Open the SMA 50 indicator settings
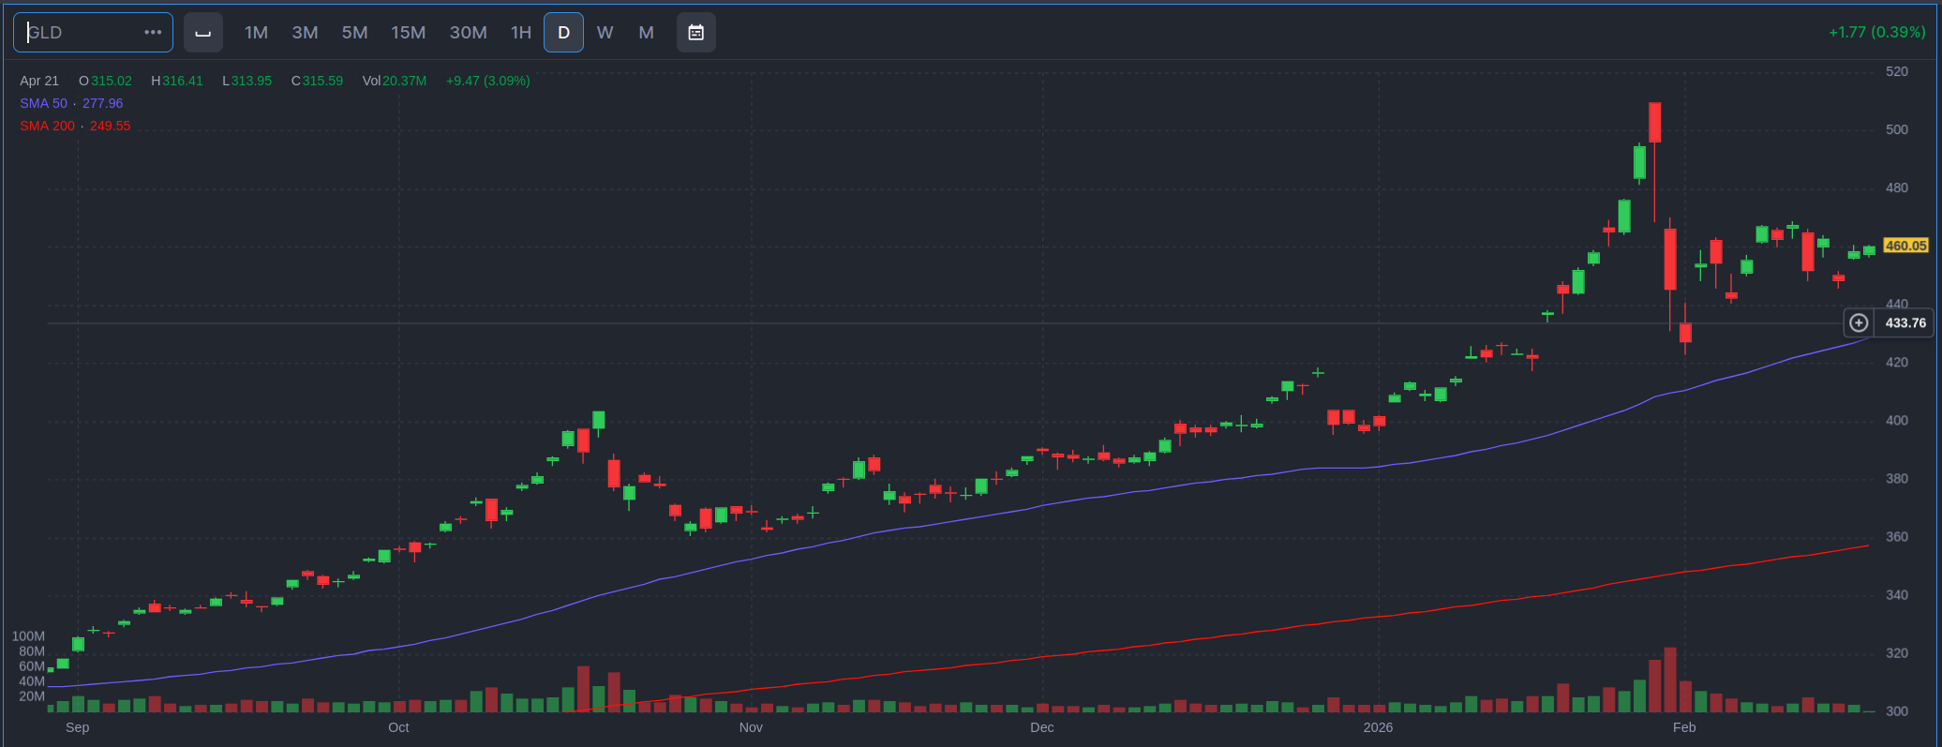The height and width of the screenshot is (747, 1942). point(44,103)
